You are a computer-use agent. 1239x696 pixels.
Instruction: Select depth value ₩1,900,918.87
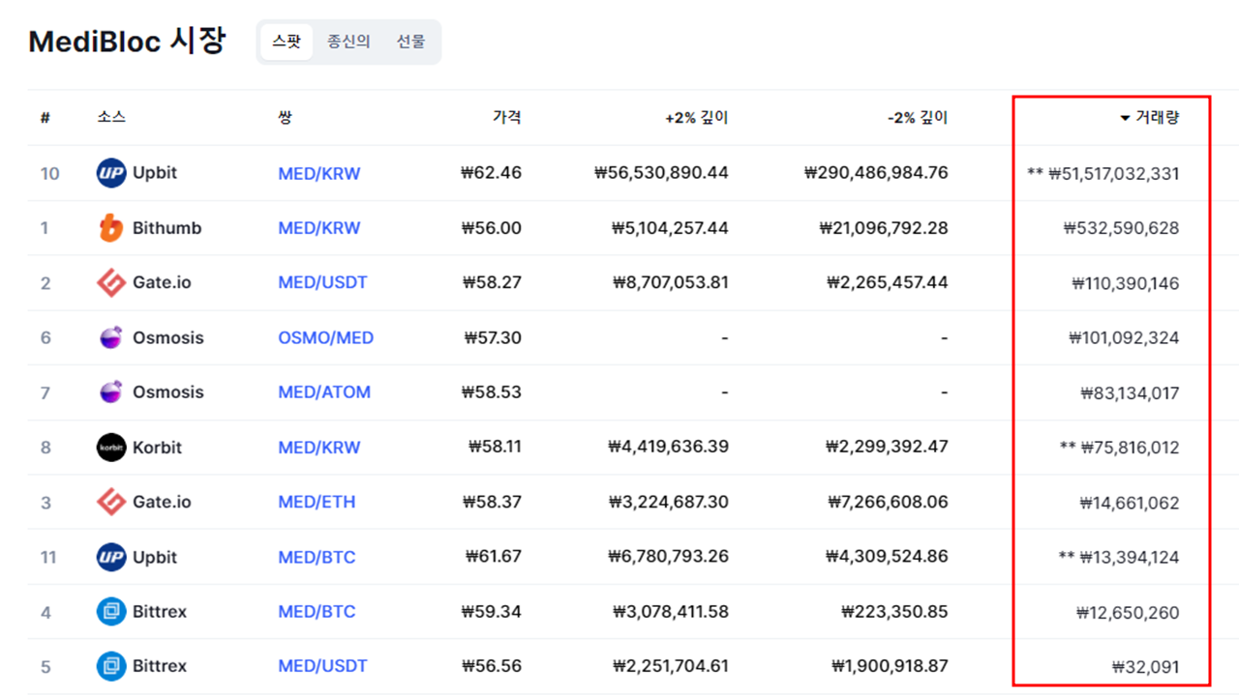pyautogui.click(x=890, y=666)
